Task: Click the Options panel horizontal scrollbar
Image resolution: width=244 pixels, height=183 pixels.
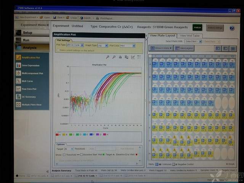Action: (x=97, y=164)
